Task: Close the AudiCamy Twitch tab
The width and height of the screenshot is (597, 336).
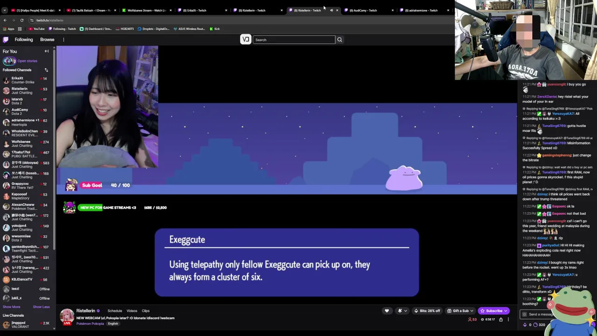Action: (x=393, y=10)
